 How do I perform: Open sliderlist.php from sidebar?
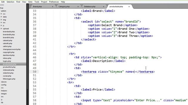pos(8,73)
